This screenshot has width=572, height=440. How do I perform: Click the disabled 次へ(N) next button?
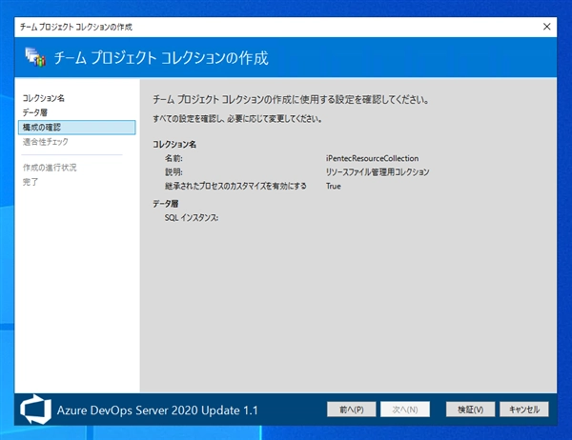(405, 410)
